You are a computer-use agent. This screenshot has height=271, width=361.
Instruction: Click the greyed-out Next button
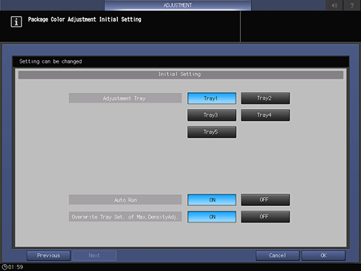tap(94, 256)
